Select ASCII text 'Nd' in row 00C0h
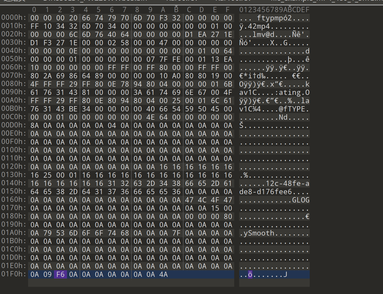The width and height of the screenshot is (383, 294). pyautogui.click(x=283, y=117)
